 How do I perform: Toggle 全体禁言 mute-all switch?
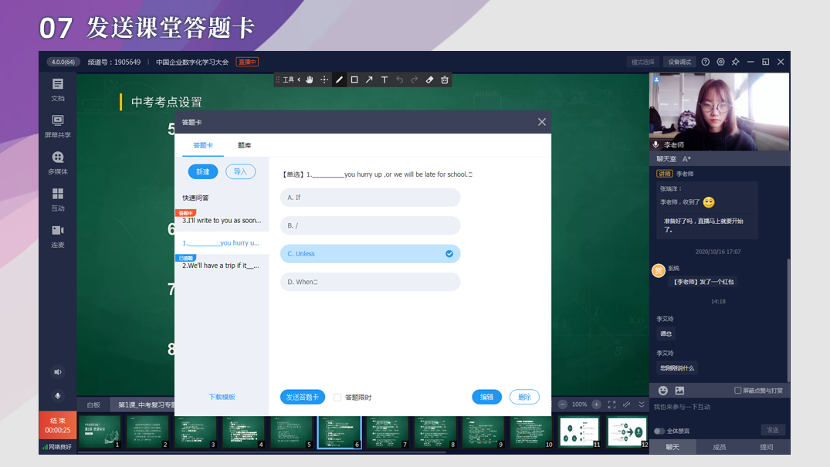[x=659, y=431]
